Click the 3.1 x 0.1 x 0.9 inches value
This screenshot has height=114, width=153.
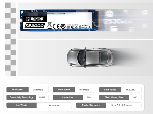[x=122, y=105]
